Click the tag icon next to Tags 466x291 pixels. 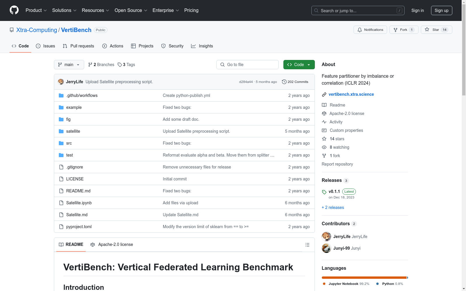click(x=120, y=65)
